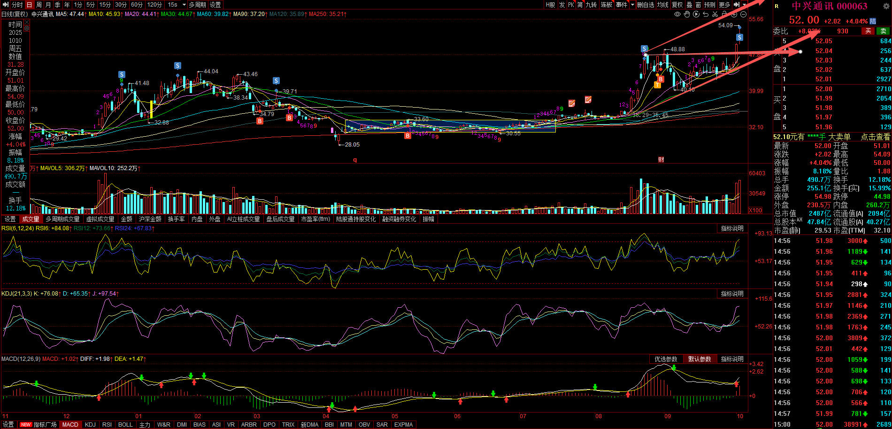Click the green 卖 sell button

click(x=884, y=31)
